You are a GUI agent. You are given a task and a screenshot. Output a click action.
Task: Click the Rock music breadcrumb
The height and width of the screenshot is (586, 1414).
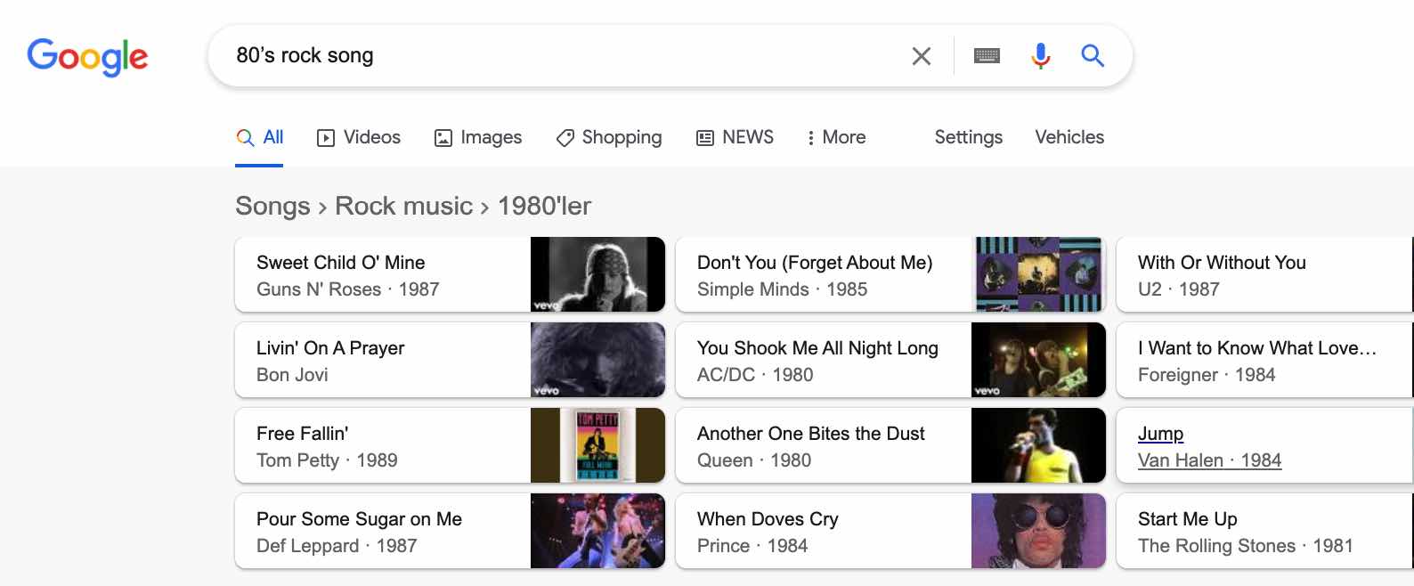click(403, 206)
